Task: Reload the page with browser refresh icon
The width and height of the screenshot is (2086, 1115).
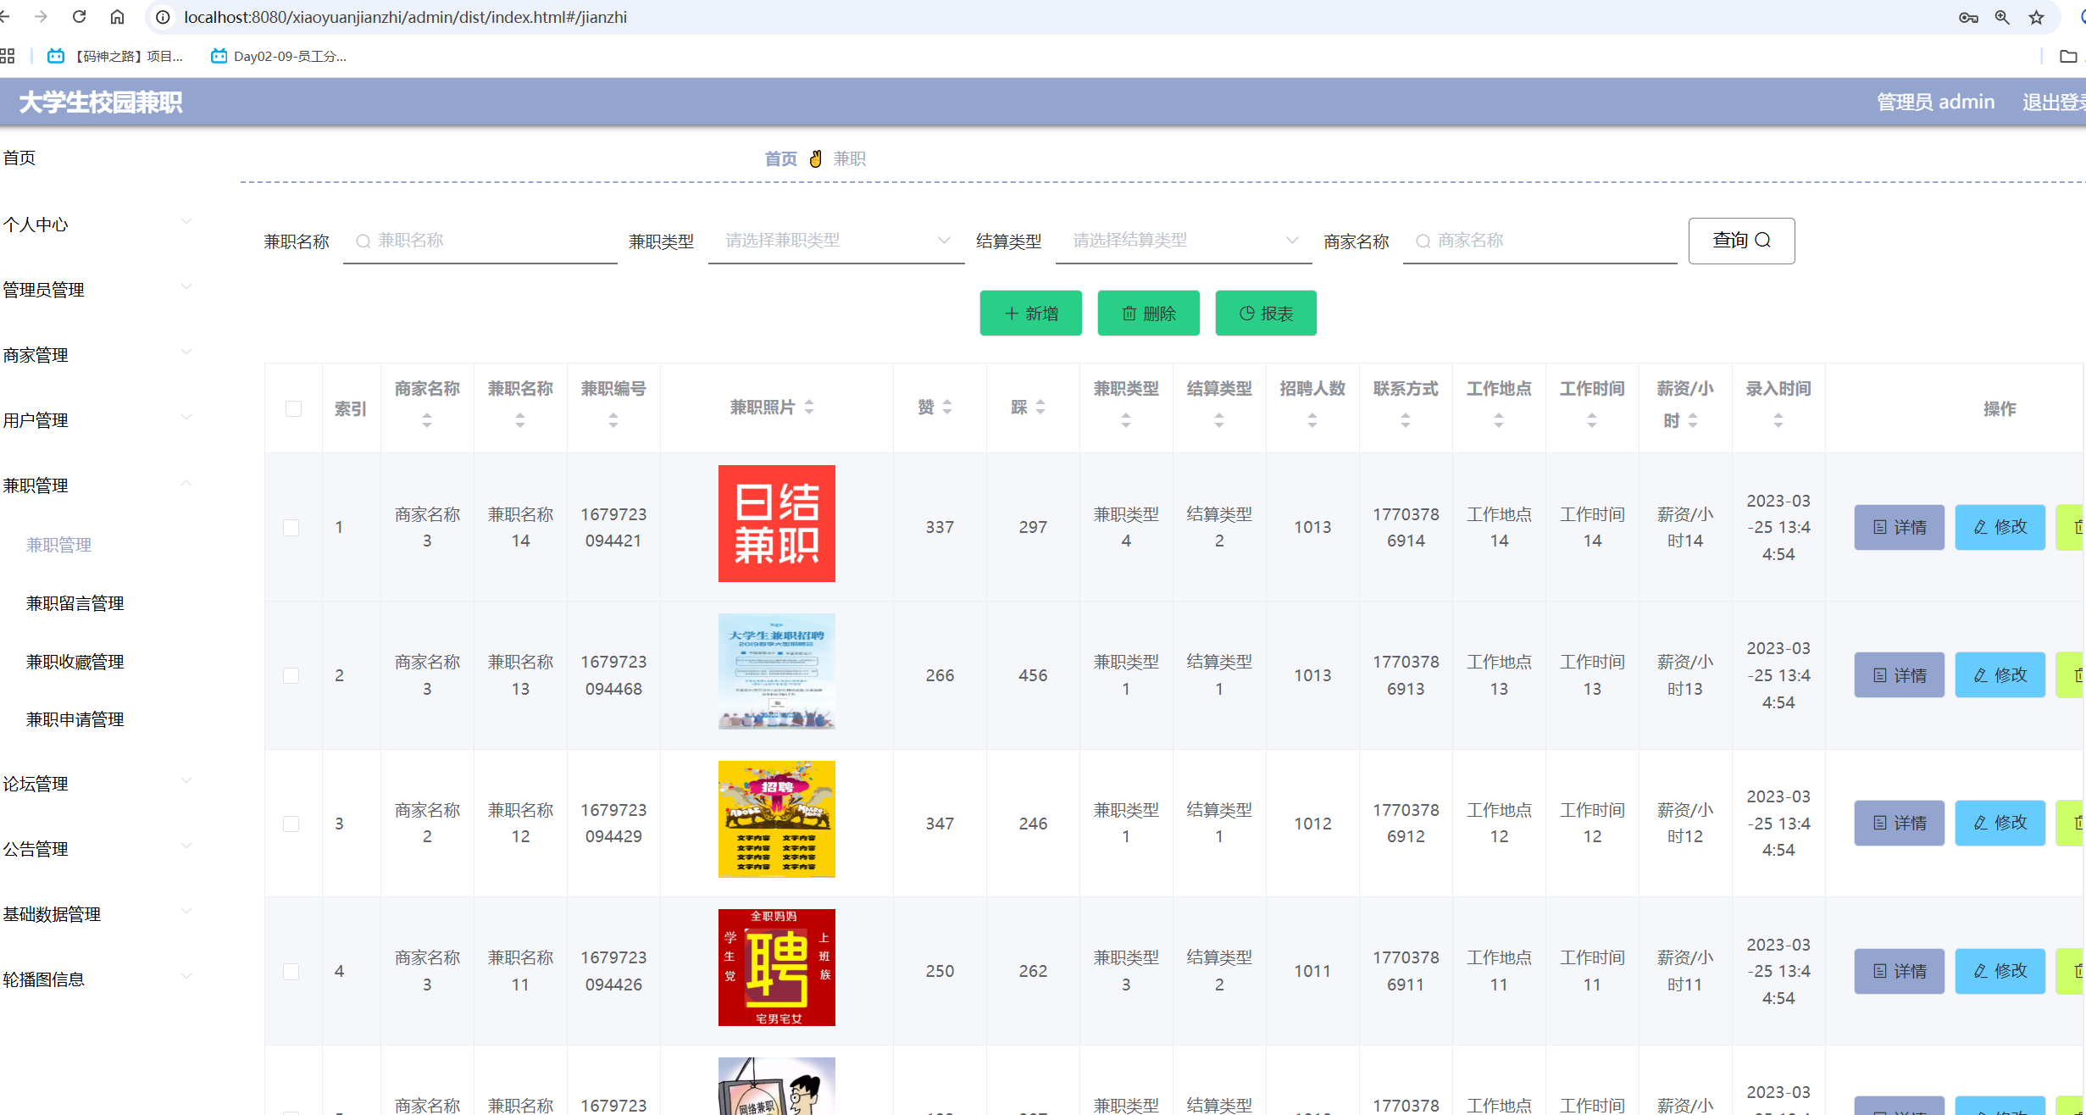Action: point(79,17)
